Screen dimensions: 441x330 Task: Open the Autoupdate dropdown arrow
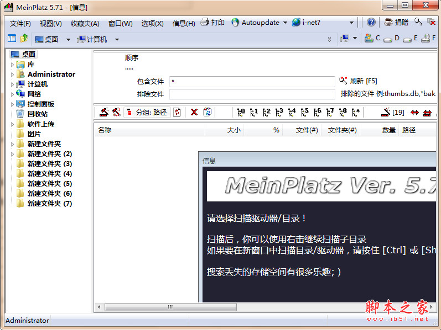pos(285,23)
